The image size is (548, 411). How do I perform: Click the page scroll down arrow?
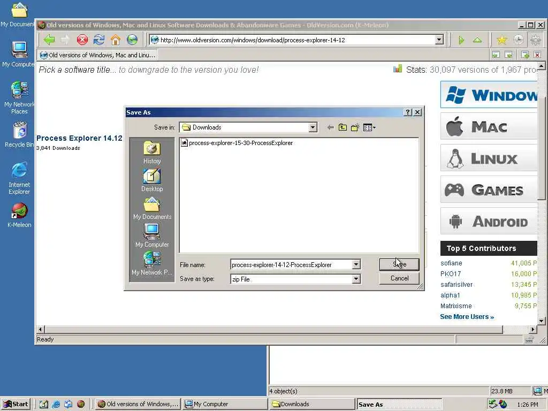542,321
